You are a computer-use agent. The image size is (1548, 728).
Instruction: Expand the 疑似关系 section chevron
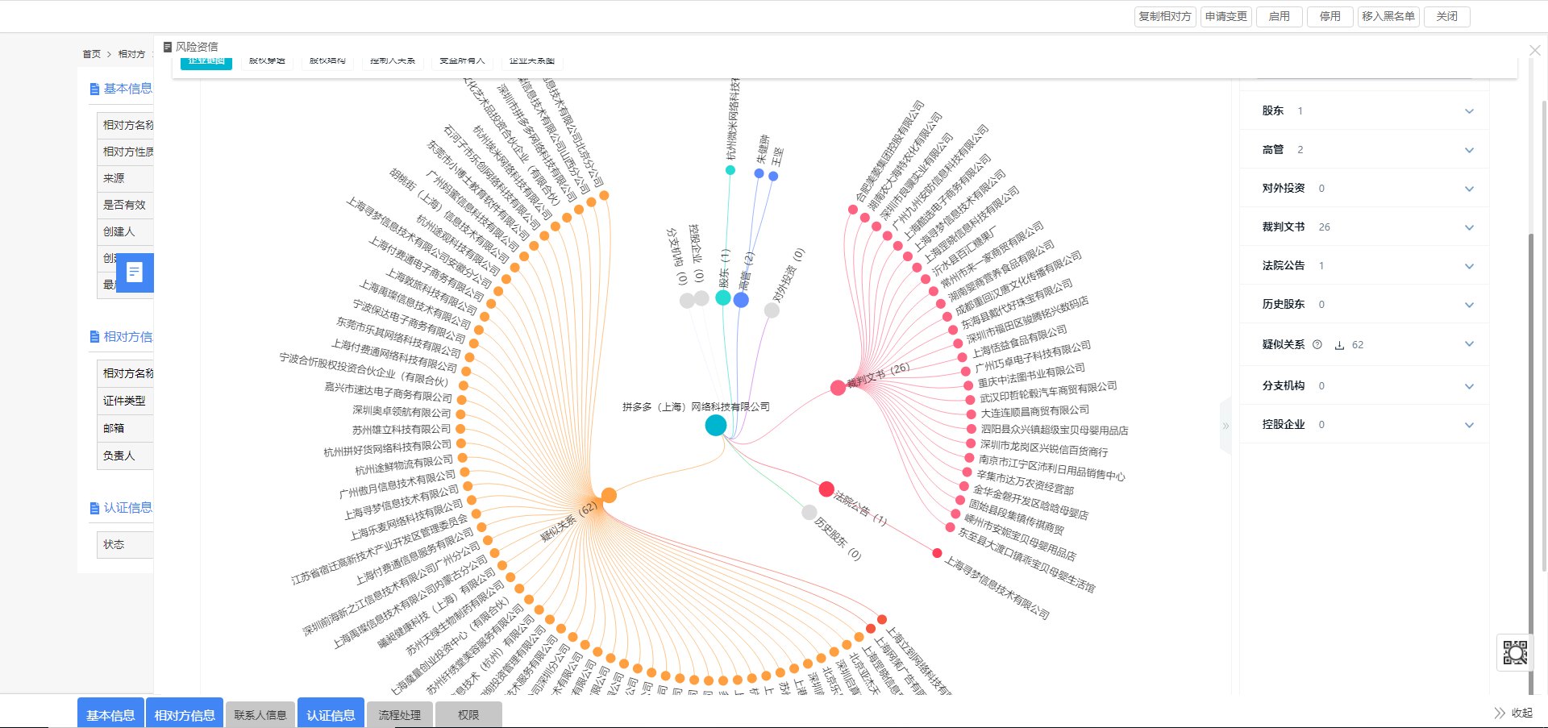point(1469,344)
